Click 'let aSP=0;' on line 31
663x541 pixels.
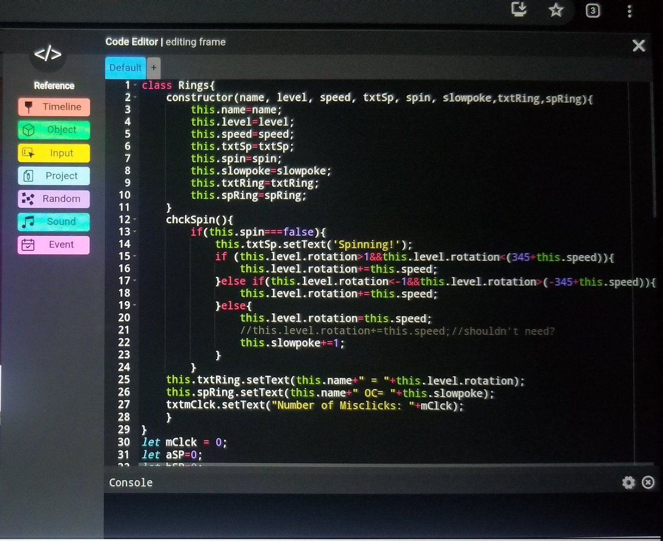point(172,454)
